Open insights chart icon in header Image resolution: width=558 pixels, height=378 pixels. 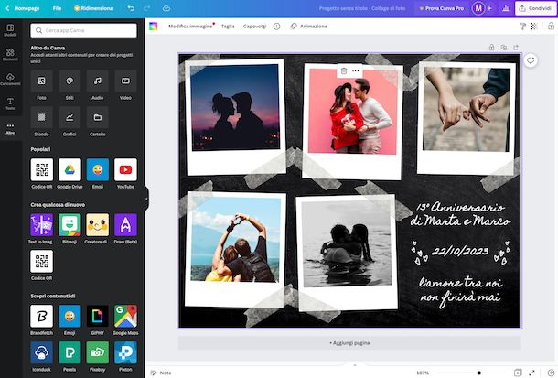[x=506, y=8]
